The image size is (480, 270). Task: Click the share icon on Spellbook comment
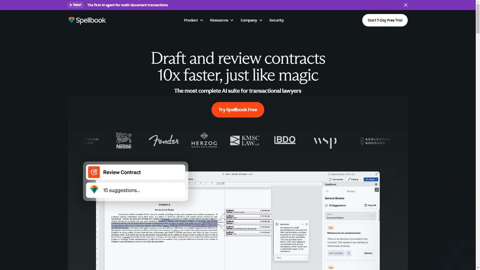click(306, 224)
